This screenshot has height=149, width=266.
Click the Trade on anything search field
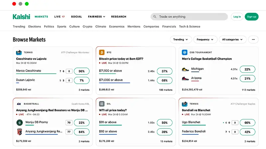189,17
